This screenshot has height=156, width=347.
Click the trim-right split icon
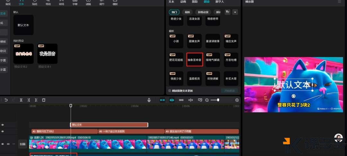(x=36, y=100)
